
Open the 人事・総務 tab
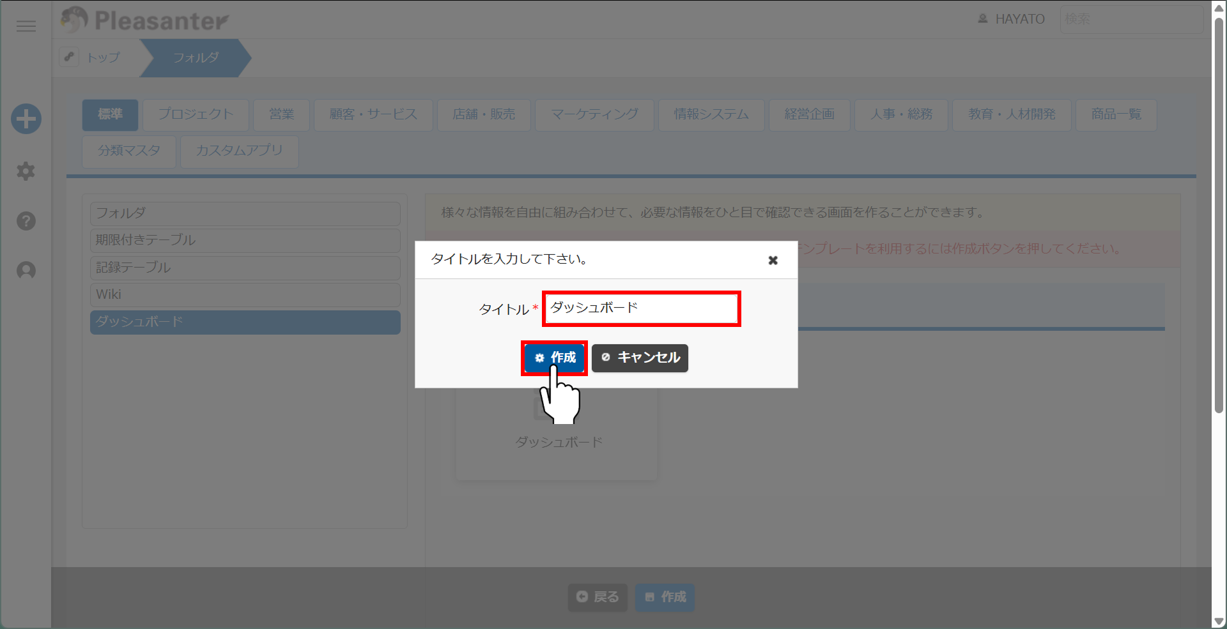pyautogui.click(x=901, y=114)
